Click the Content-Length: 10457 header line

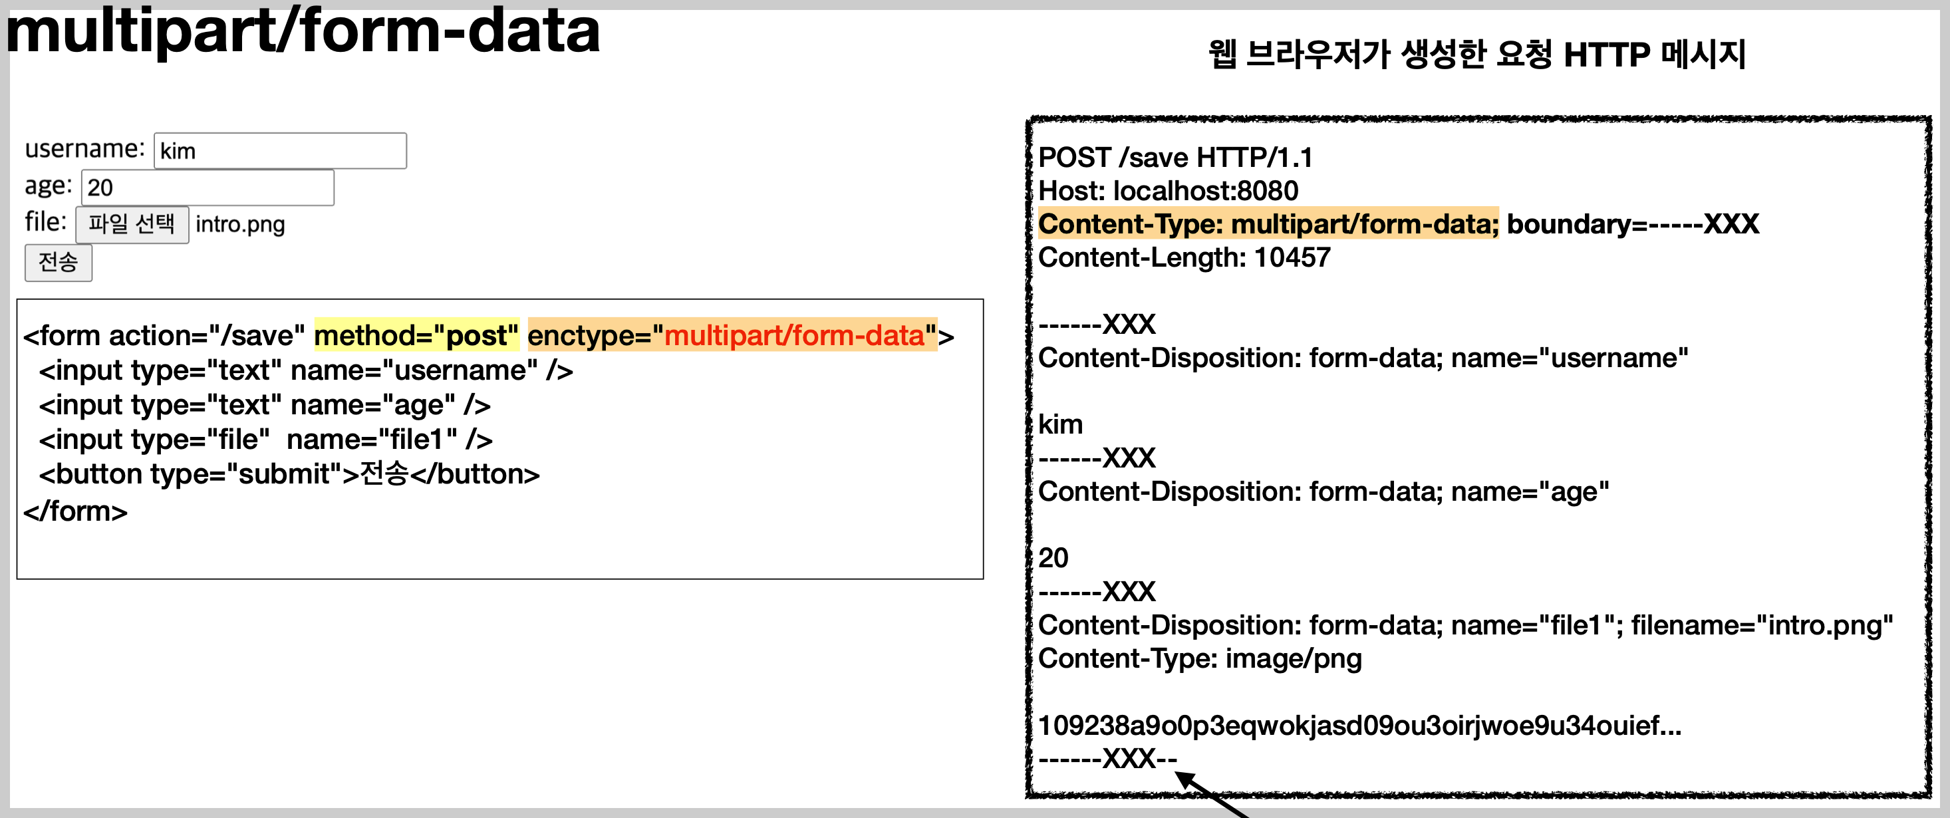point(1184,257)
